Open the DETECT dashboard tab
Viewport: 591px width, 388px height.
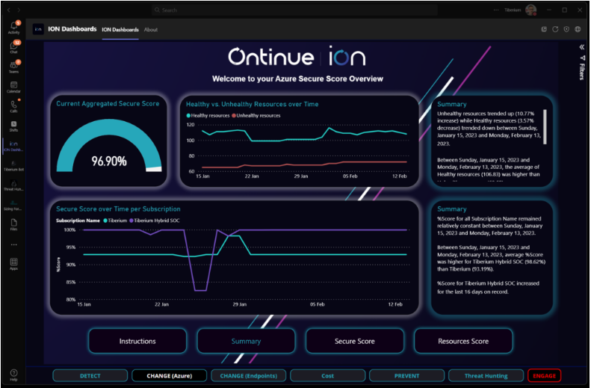point(90,376)
